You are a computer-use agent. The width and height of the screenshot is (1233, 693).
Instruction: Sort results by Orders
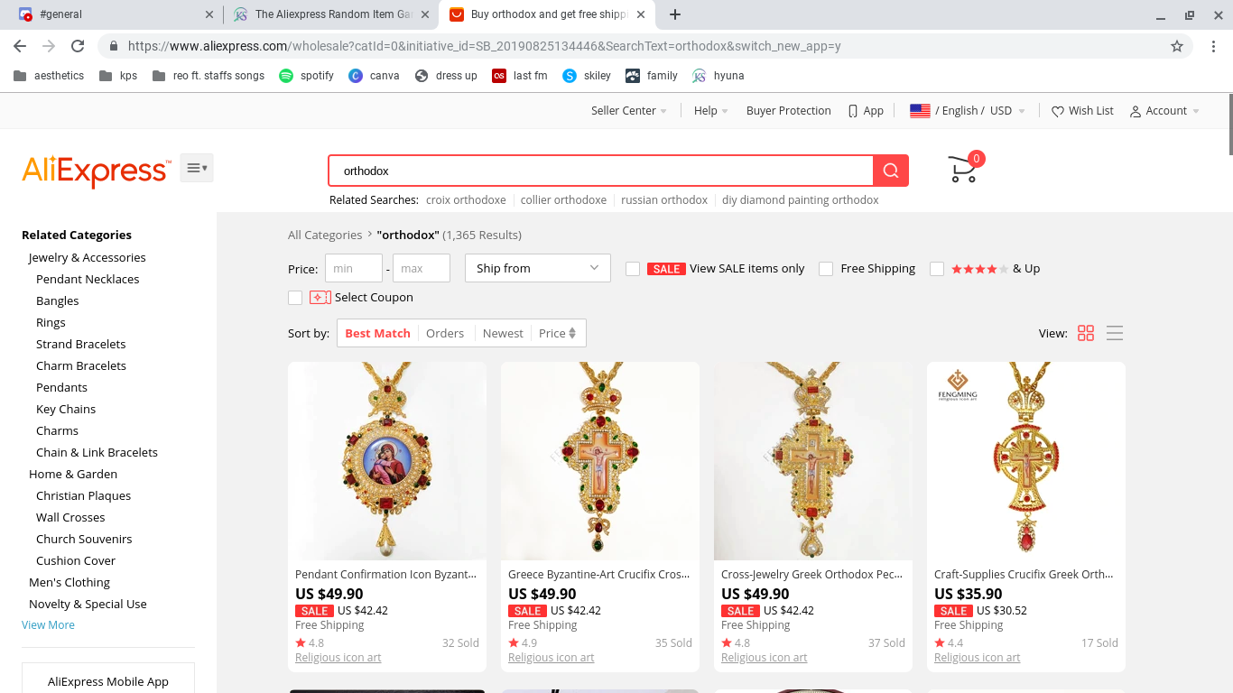click(x=445, y=333)
